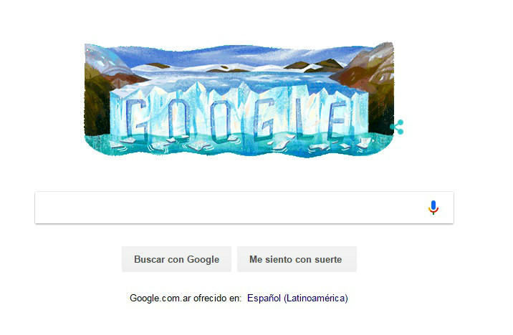This screenshot has width=513, height=335.
Task: Click the distant dark hills behind the glacier
Action: point(314,64)
